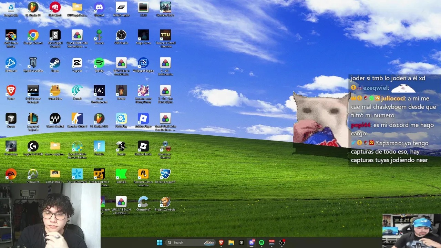
Task: Open the Spotify desktop shortcut
Action: pyautogui.click(x=99, y=65)
